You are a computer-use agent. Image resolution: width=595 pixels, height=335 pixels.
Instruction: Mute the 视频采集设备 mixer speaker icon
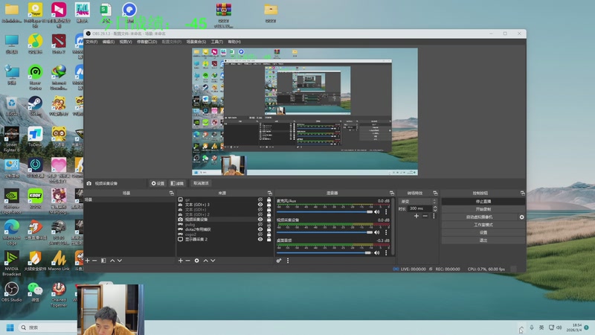pyautogui.click(x=377, y=232)
